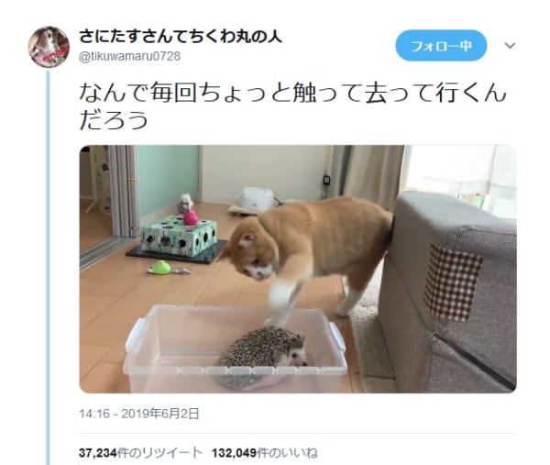View the 132,049件のいいね list
This screenshot has width=550, height=465.
pos(265,453)
